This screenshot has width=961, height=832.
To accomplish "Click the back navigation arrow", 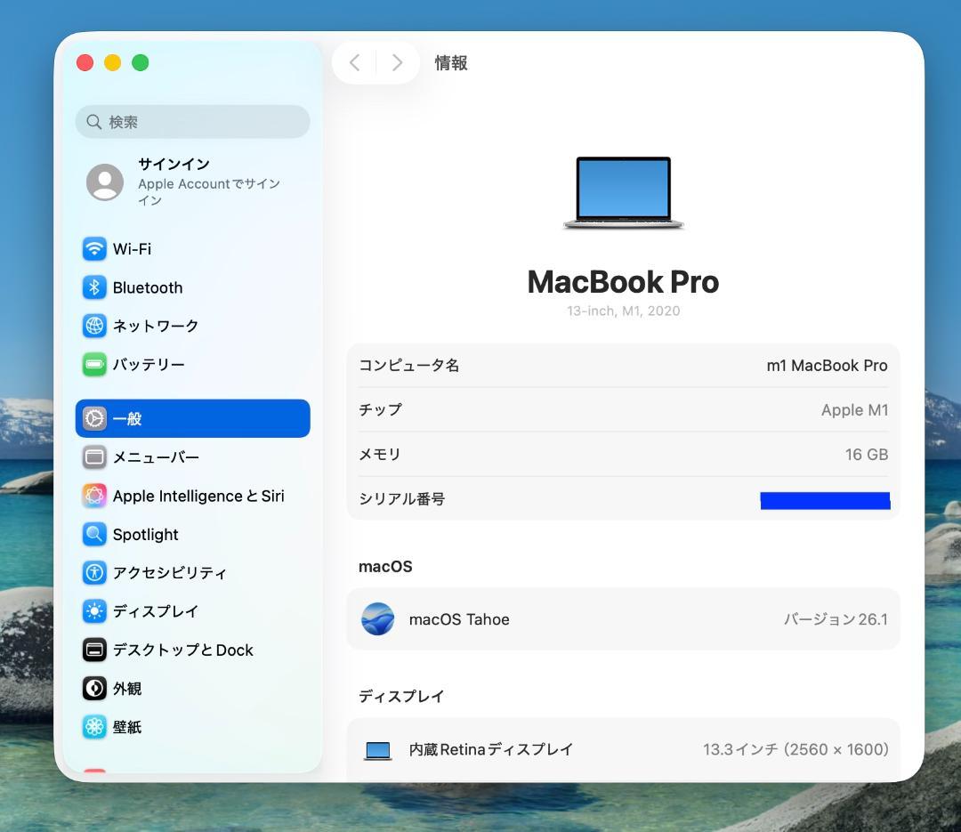I will tap(354, 62).
